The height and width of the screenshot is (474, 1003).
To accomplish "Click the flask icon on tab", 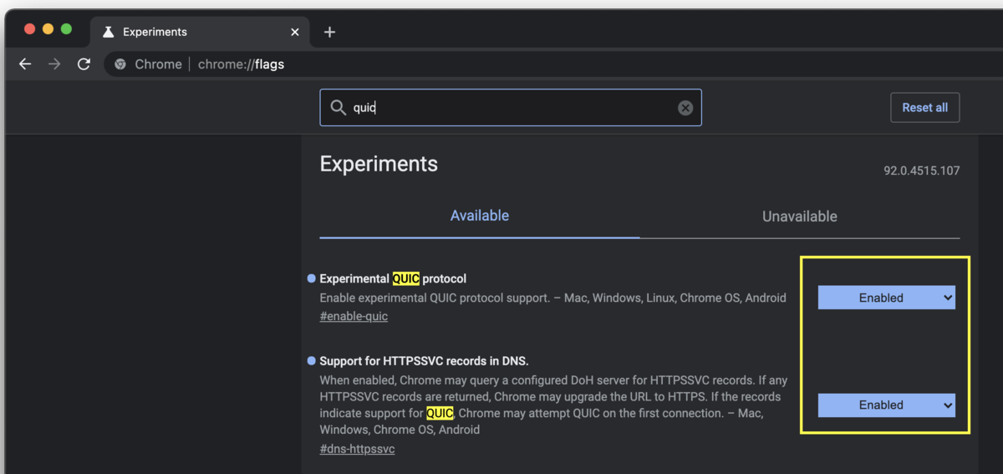I will point(107,32).
